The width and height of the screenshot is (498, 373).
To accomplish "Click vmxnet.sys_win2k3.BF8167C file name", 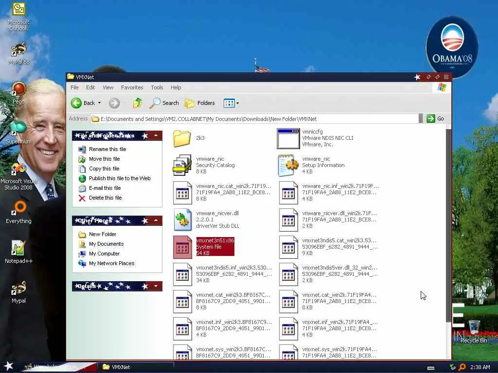I will 233,349.
